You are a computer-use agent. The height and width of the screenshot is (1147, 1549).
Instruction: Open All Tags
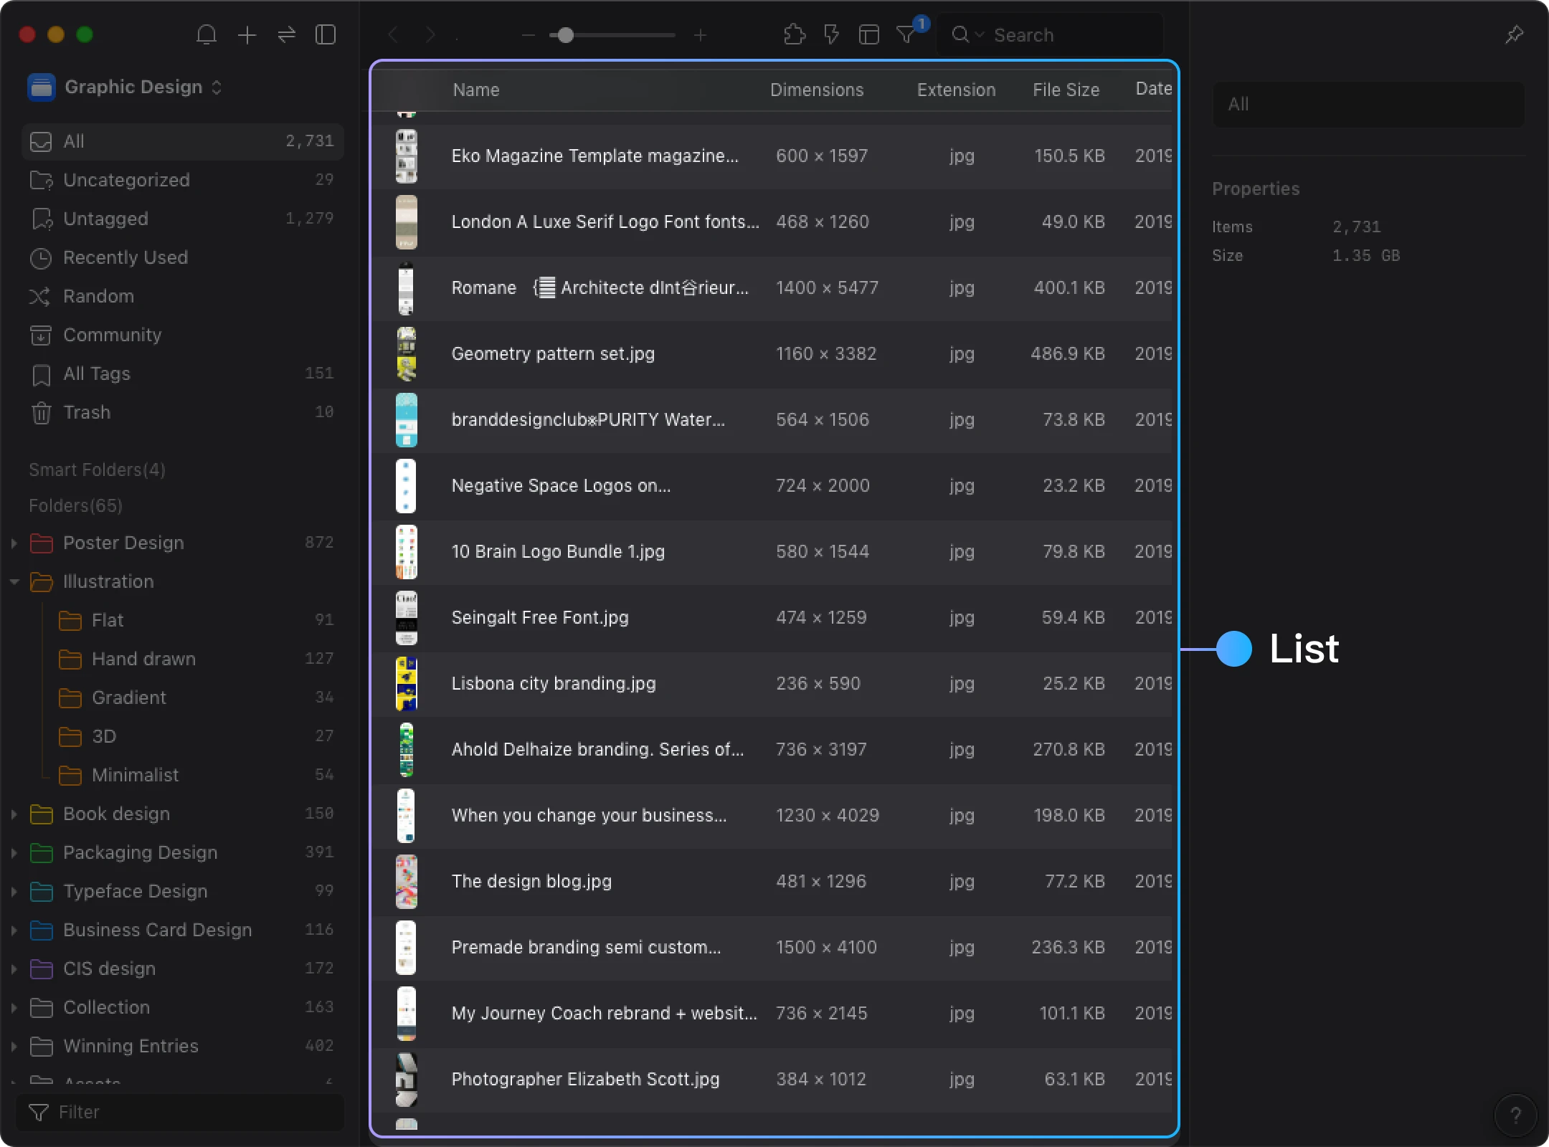point(183,373)
